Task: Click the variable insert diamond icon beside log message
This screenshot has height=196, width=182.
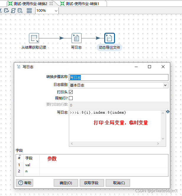Action: point(168,112)
